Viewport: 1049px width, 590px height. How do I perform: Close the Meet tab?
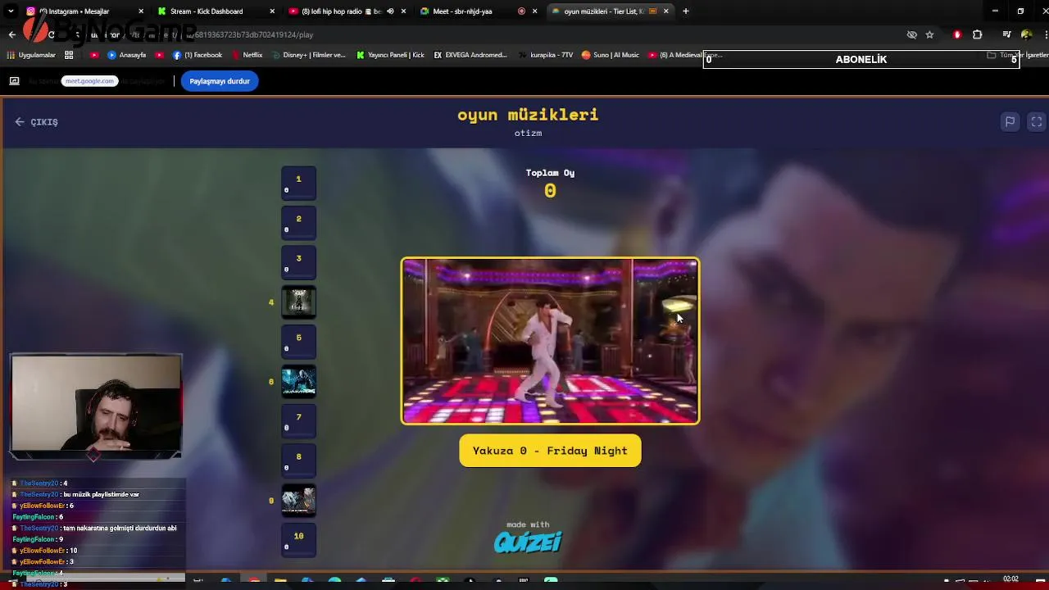click(x=534, y=11)
